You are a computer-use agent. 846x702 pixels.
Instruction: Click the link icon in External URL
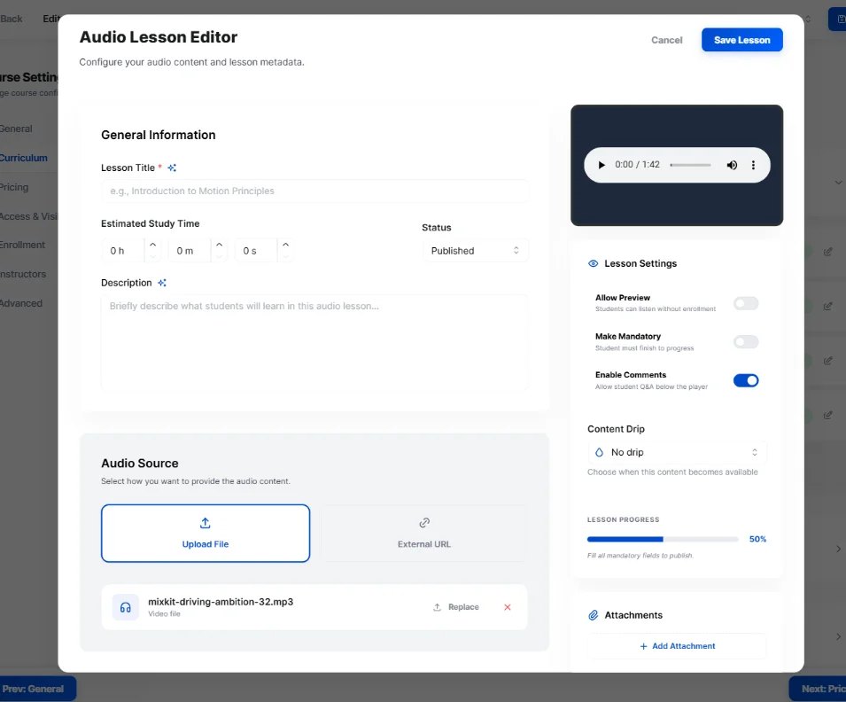pyautogui.click(x=424, y=523)
